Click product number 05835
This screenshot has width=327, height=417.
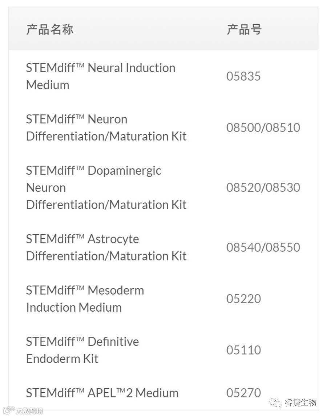243,76
